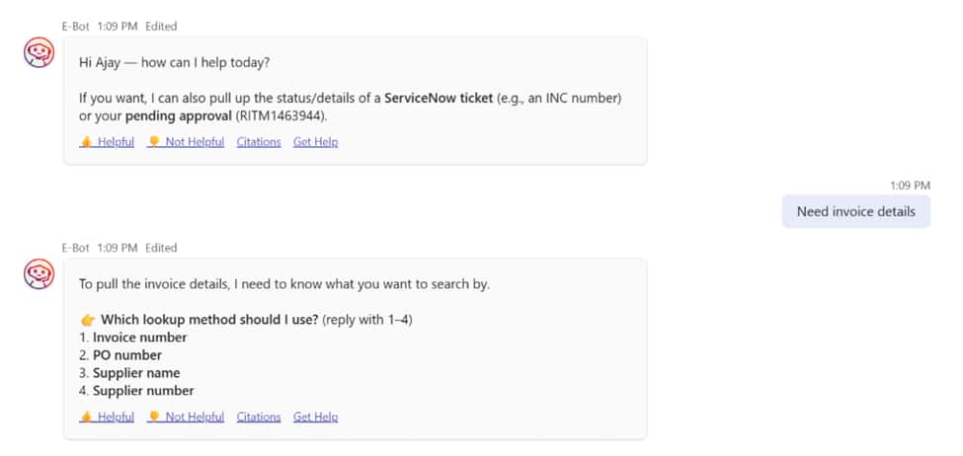Click the 'Supplier name' lookup option
Viewport: 963px width, 456px height.
point(136,373)
